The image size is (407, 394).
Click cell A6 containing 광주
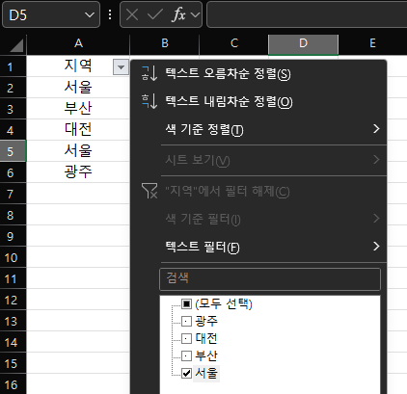[x=78, y=171]
